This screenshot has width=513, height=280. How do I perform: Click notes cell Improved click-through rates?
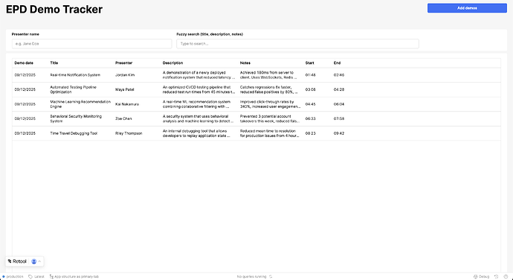pyautogui.click(x=270, y=104)
